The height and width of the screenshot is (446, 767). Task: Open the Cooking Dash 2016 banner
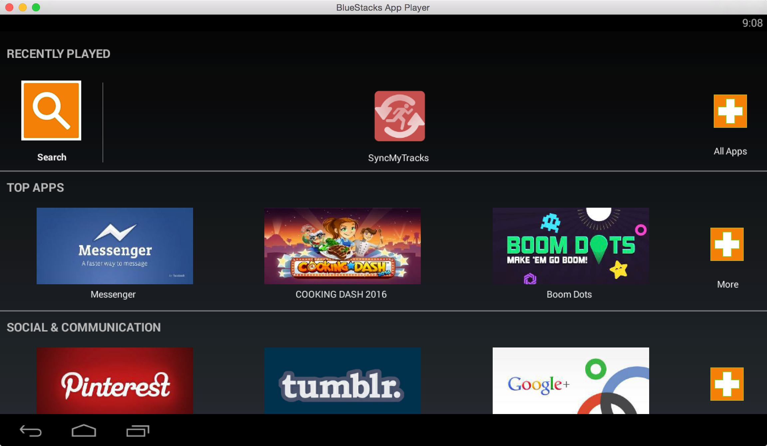(x=343, y=246)
